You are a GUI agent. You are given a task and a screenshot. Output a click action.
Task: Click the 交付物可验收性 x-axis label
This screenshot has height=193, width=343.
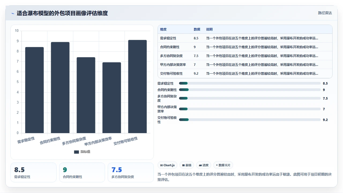(126, 141)
